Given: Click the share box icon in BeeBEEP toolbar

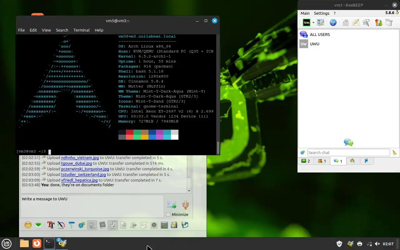Looking at the screenshot, I should (x=389, y=22).
